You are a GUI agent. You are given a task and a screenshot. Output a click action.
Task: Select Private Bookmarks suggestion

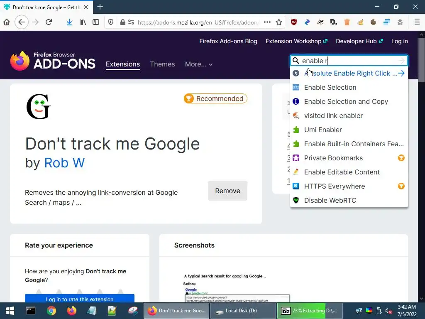click(349, 158)
